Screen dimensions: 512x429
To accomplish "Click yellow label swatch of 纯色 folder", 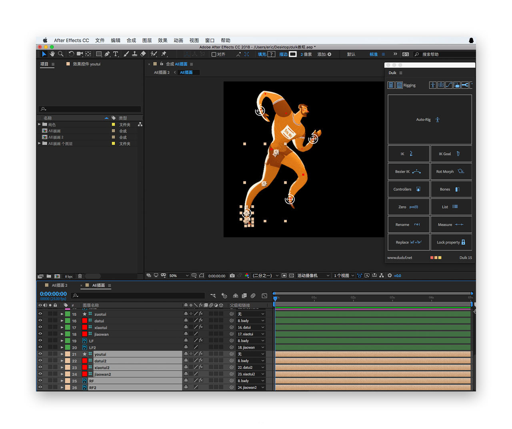I will pyautogui.click(x=113, y=124).
